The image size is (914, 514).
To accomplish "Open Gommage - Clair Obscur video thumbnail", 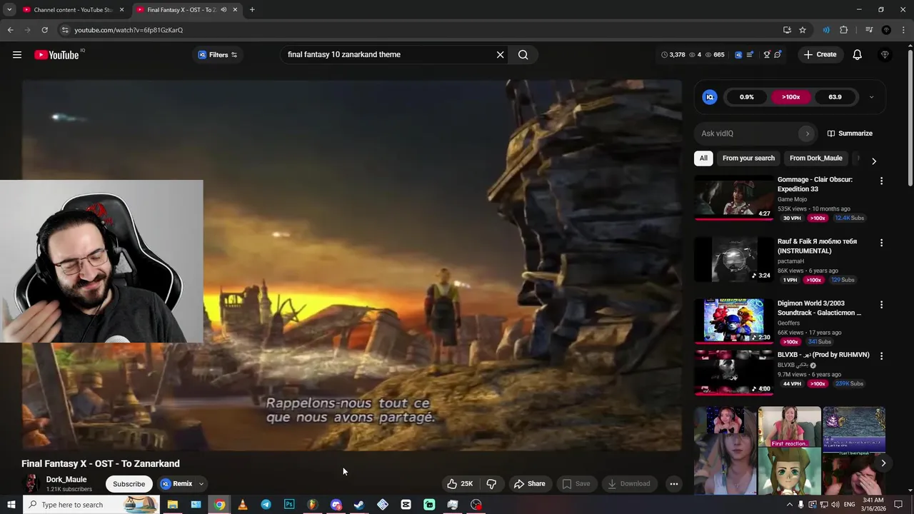I will (x=734, y=197).
